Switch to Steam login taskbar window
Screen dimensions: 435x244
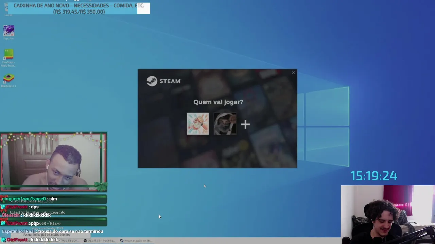click(x=136, y=241)
